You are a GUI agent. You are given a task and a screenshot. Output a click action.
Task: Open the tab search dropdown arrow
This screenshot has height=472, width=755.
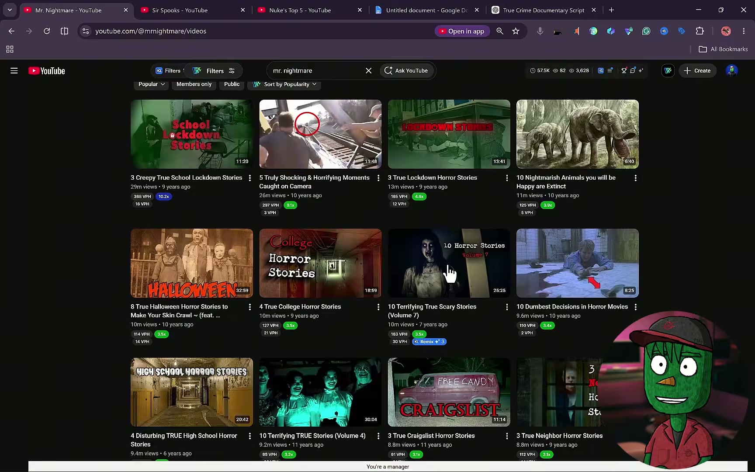tap(10, 10)
